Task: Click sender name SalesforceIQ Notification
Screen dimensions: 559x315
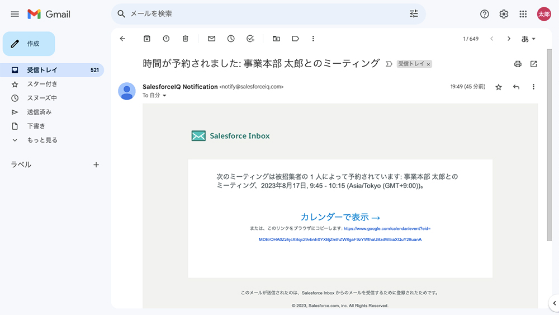Action: coord(180,87)
